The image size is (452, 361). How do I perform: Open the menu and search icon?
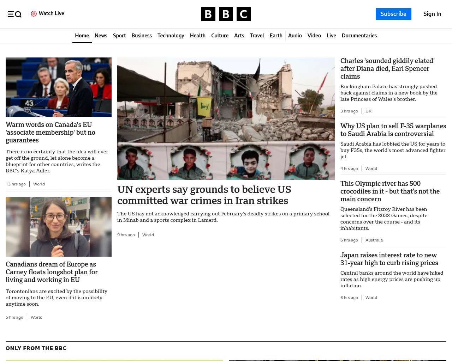(x=14, y=14)
